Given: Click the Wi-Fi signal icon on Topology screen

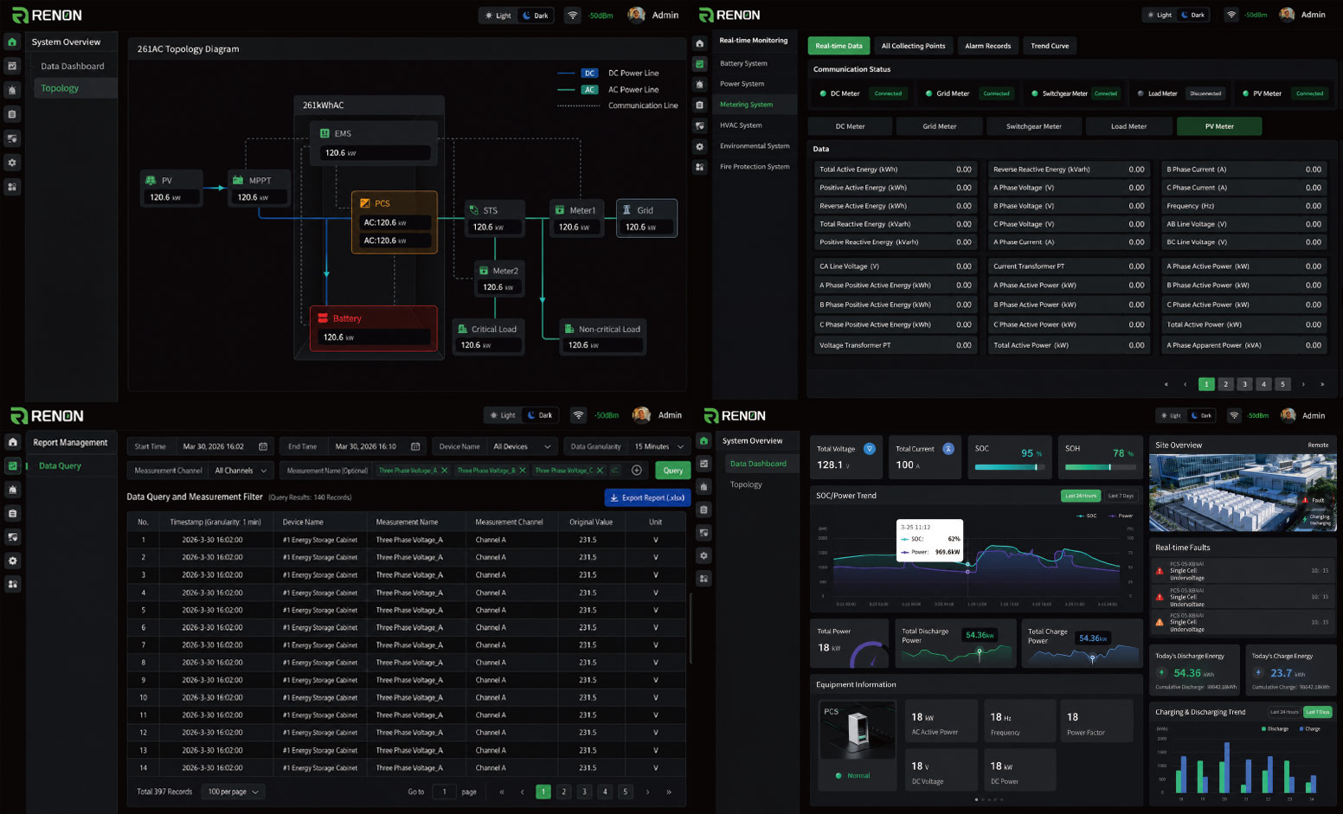Looking at the screenshot, I should point(573,16).
